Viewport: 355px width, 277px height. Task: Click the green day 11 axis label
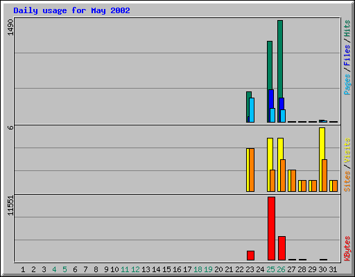125,269
